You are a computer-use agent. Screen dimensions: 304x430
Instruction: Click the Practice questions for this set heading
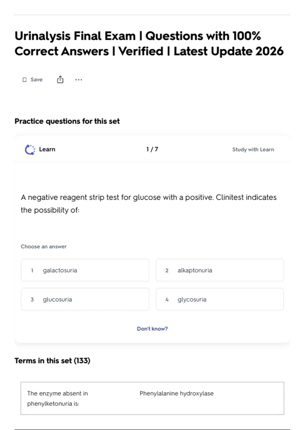67,121
